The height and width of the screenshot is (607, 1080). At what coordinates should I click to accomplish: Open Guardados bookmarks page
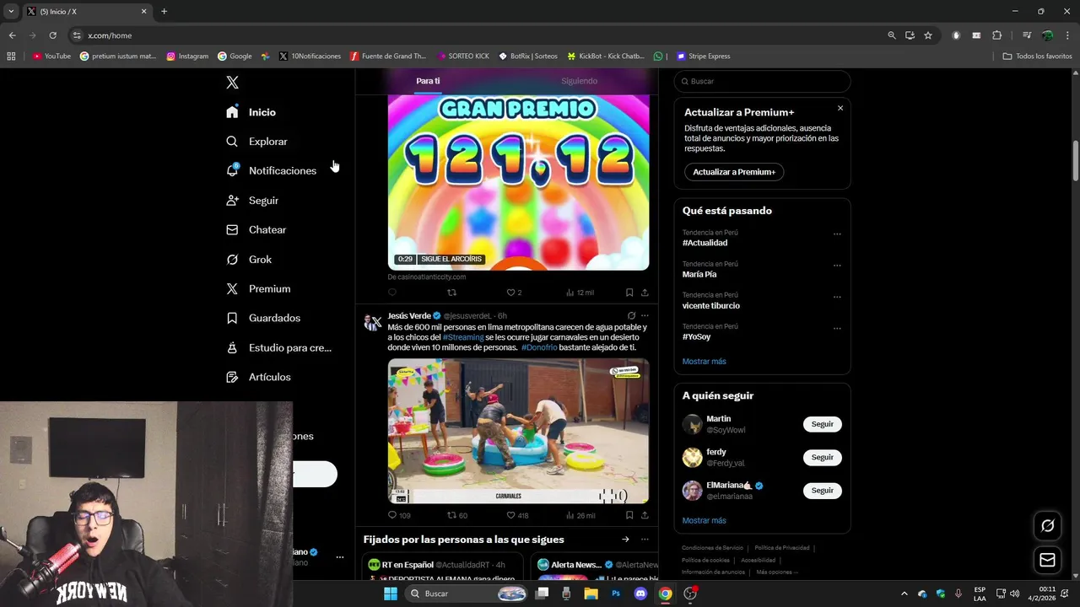pos(263,318)
